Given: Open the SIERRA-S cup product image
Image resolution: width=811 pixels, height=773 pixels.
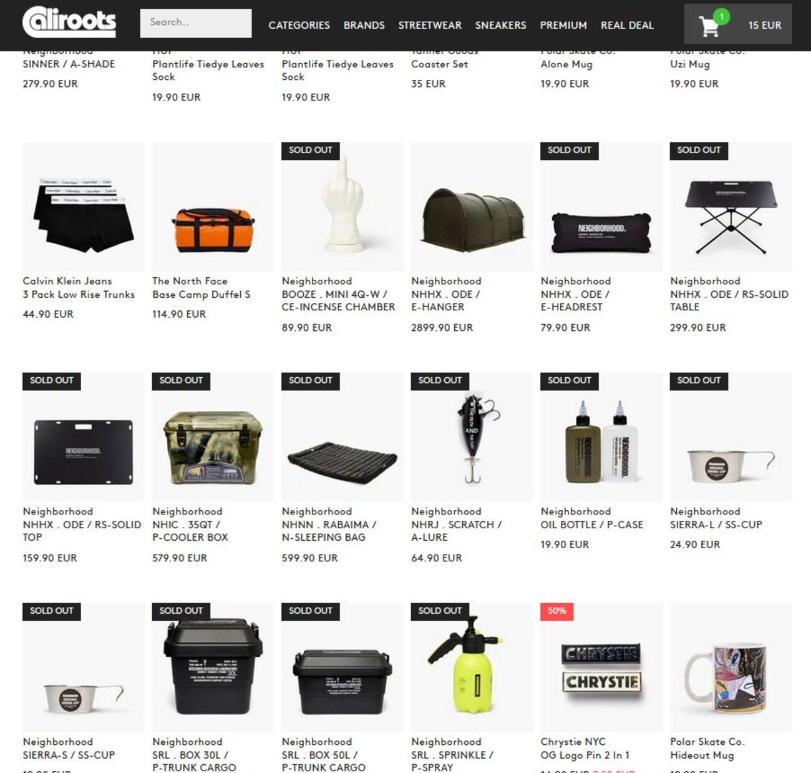Looking at the screenshot, I should point(84,667).
